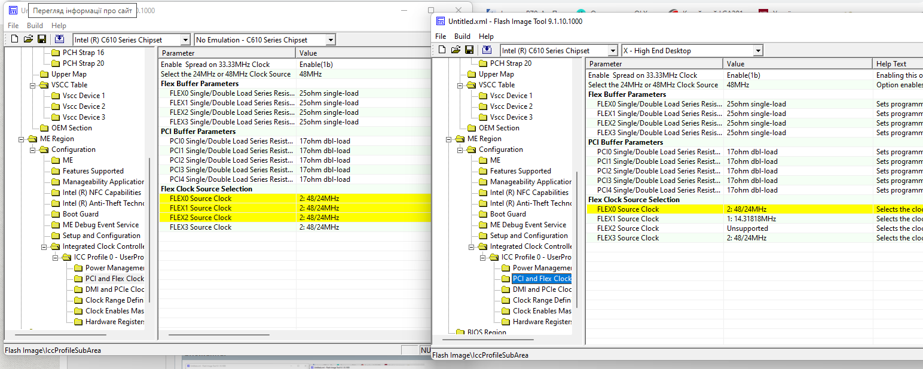
Task: Select Vscc Device 2 in High End Desktop window
Action: tap(511, 106)
